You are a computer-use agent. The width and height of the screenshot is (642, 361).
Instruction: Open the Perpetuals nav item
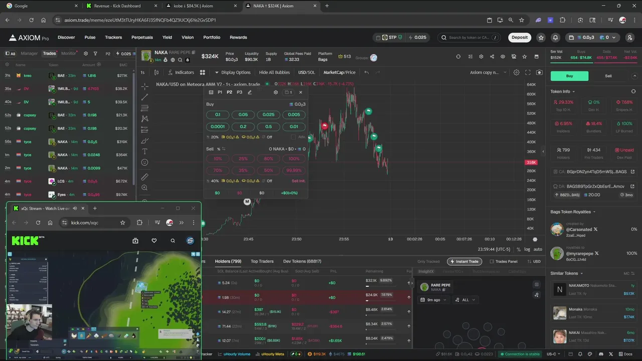142,38
